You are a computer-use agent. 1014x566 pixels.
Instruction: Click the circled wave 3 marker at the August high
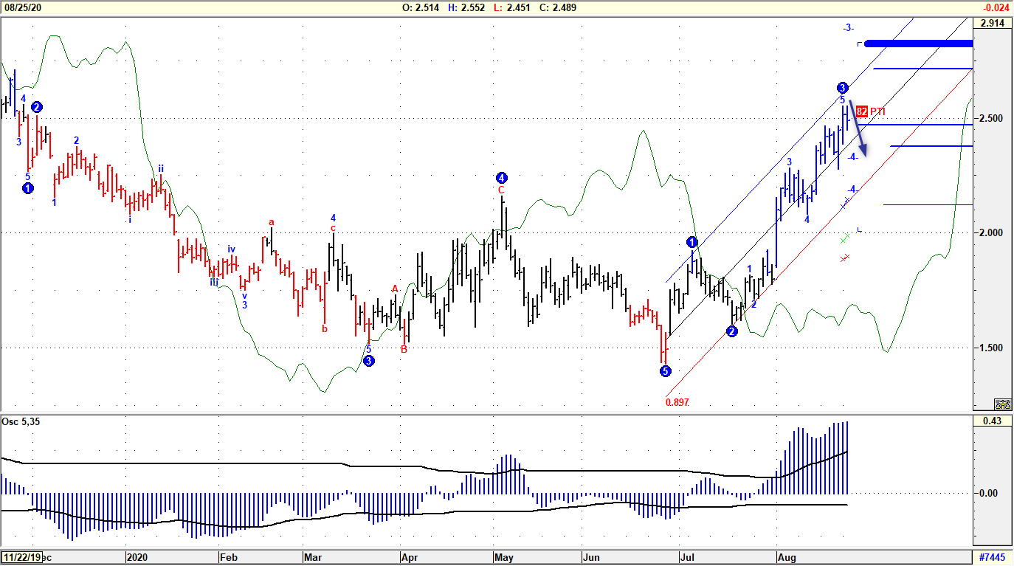pyautogui.click(x=842, y=87)
